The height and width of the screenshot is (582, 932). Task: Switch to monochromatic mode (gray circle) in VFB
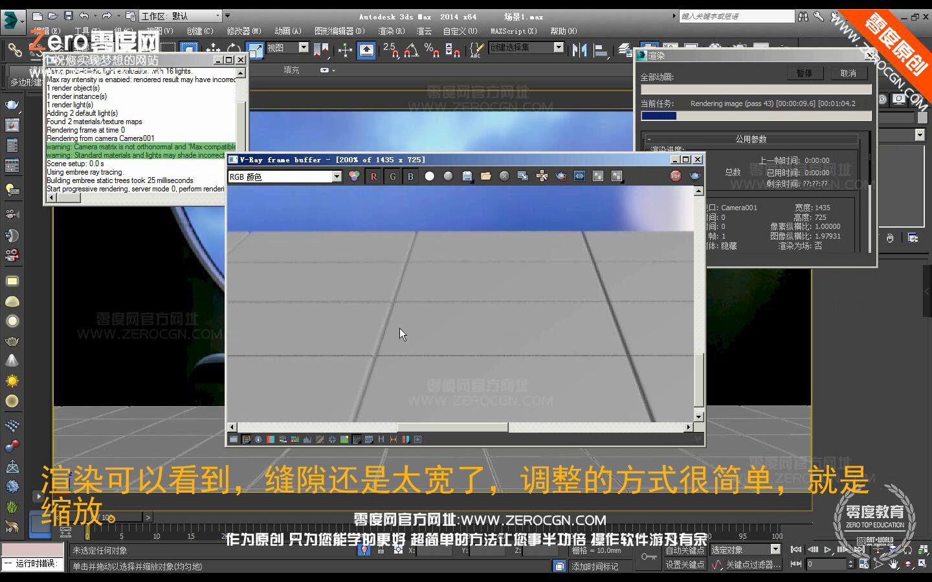[448, 176]
